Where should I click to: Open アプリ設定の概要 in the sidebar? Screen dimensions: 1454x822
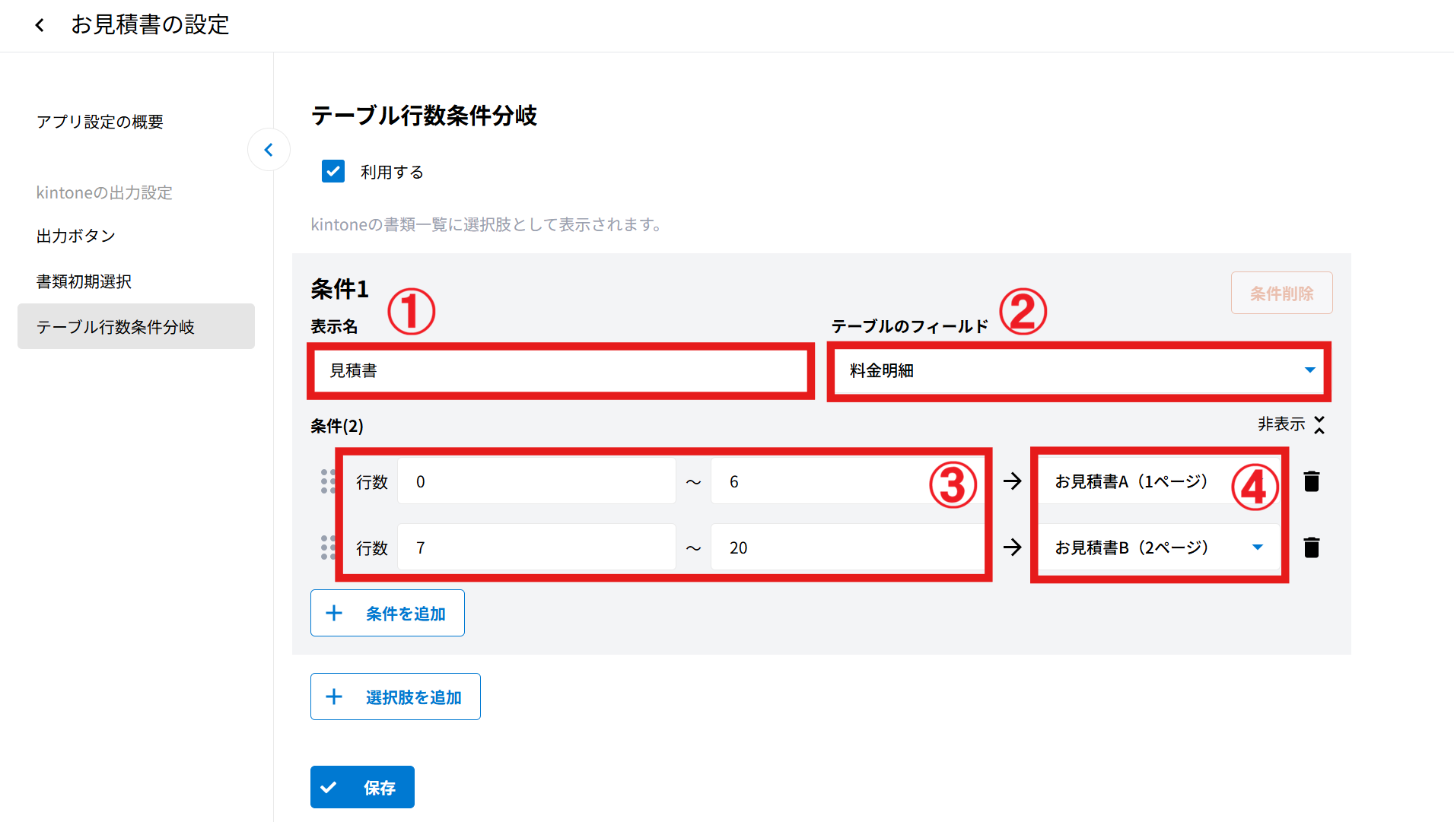pyautogui.click(x=100, y=122)
